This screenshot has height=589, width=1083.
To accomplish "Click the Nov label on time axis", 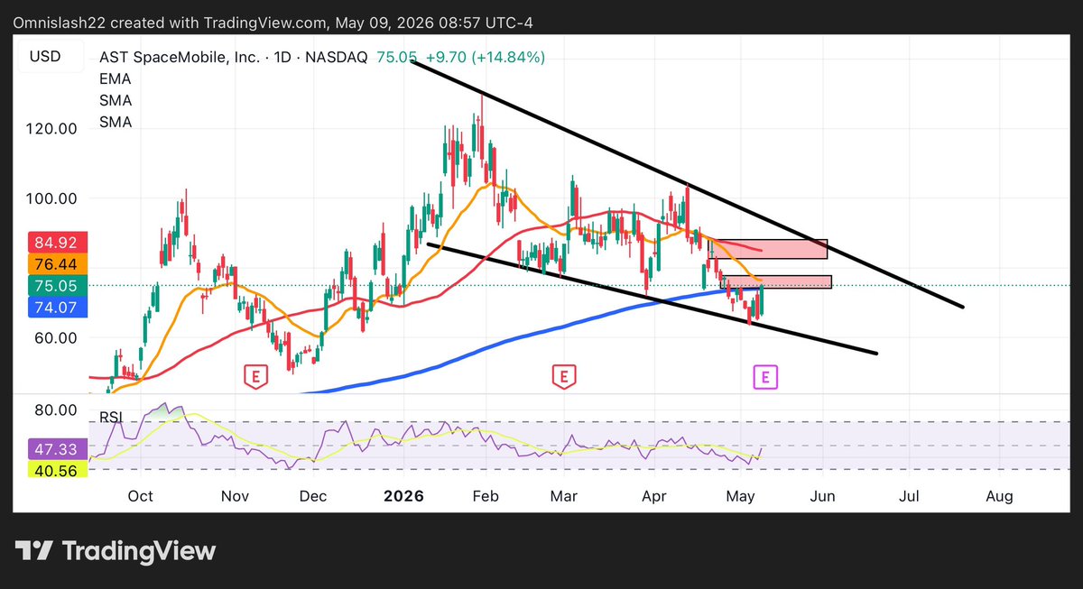I will [235, 496].
